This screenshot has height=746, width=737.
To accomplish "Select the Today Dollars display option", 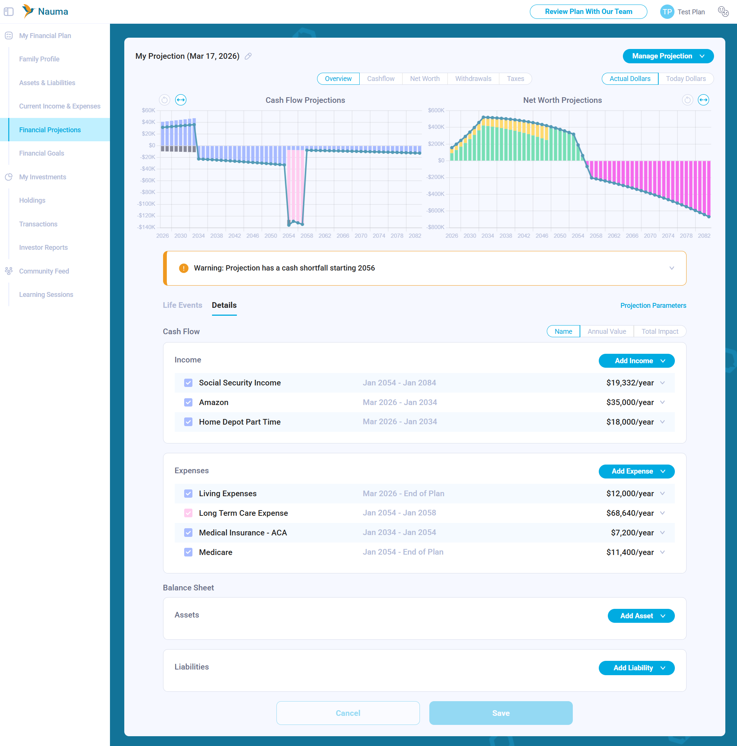I will coord(685,79).
